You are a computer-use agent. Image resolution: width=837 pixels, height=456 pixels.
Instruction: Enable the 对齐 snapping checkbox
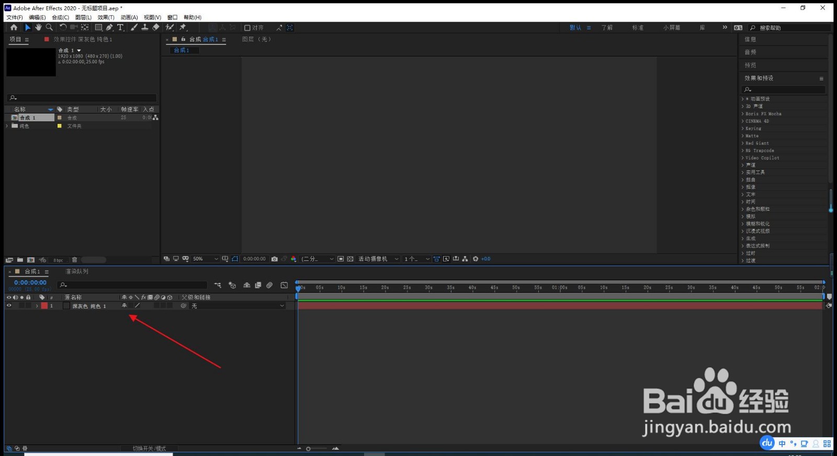point(247,28)
